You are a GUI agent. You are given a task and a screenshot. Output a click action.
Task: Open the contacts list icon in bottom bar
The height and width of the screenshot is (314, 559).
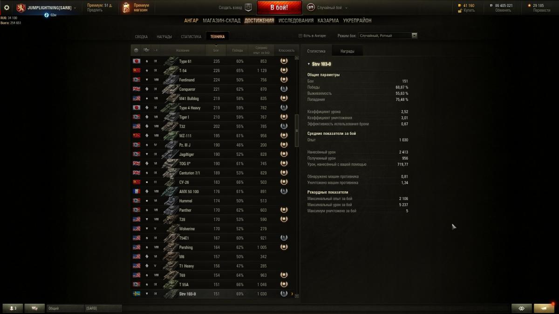click(13, 308)
